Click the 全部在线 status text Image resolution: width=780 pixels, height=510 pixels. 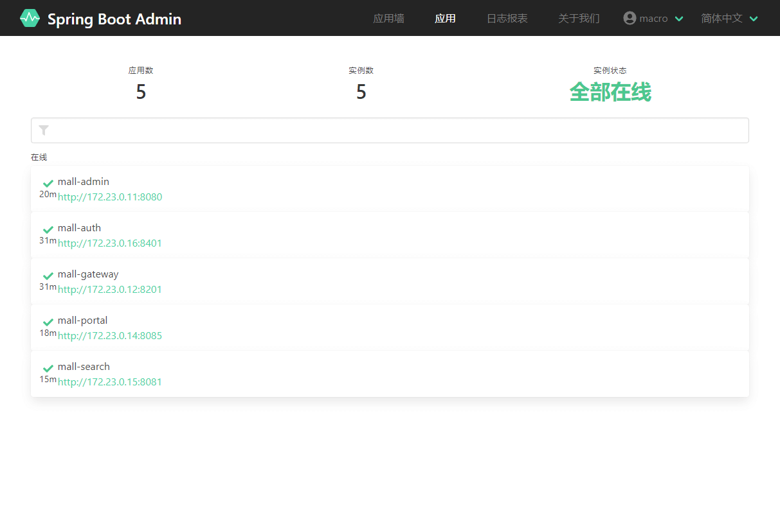coord(610,92)
